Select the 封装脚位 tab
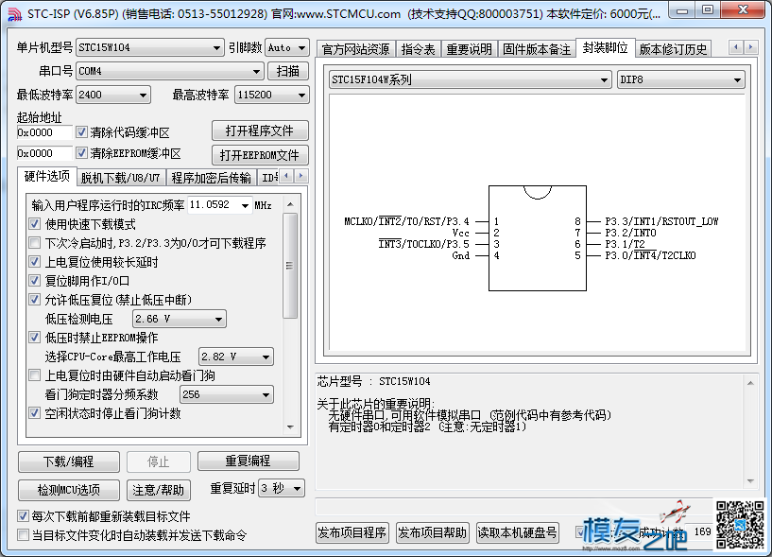This screenshot has height=557, width=772. 605,48
